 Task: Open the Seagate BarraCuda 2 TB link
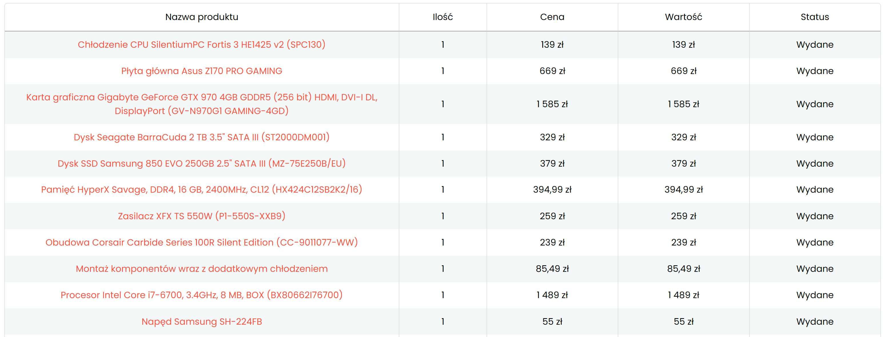coord(202,137)
